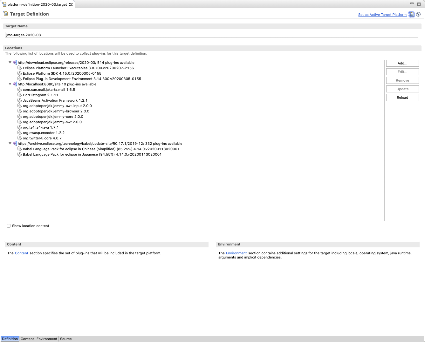The image size is (425, 342).
Task: Select com.sun.mail.jakarta.mail 1.6.5 entry
Action: [49, 90]
